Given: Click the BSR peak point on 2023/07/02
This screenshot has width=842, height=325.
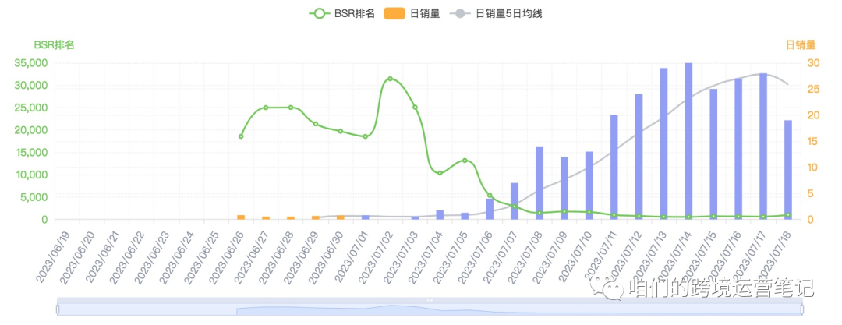Looking at the screenshot, I should [390, 79].
